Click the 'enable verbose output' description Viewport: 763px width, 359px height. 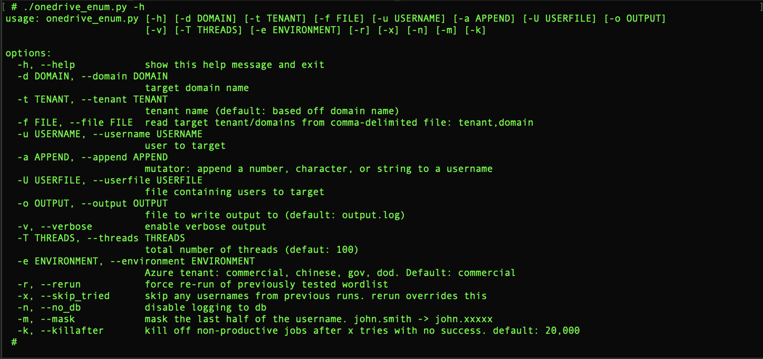tap(205, 227)
